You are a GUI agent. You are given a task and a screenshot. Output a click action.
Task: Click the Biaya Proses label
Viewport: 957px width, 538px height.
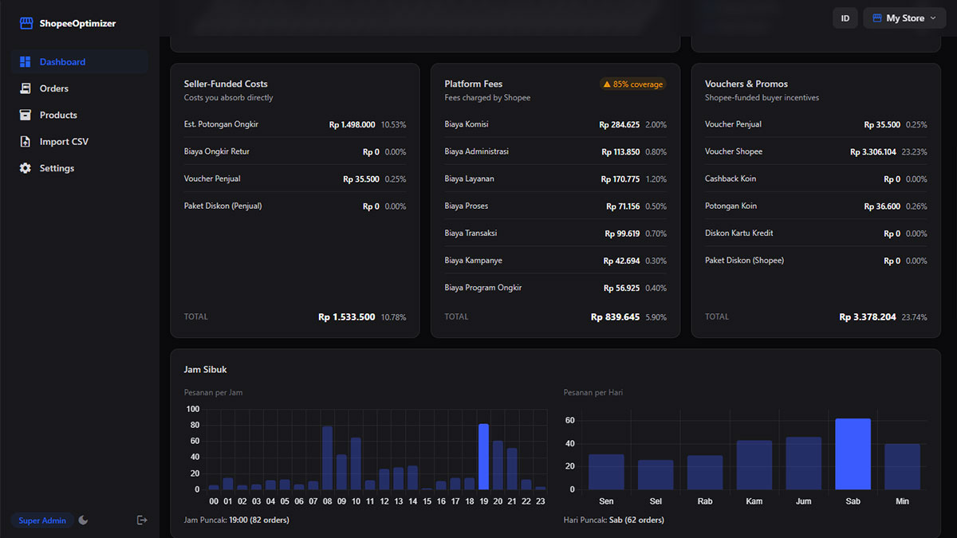click(467, 206)
